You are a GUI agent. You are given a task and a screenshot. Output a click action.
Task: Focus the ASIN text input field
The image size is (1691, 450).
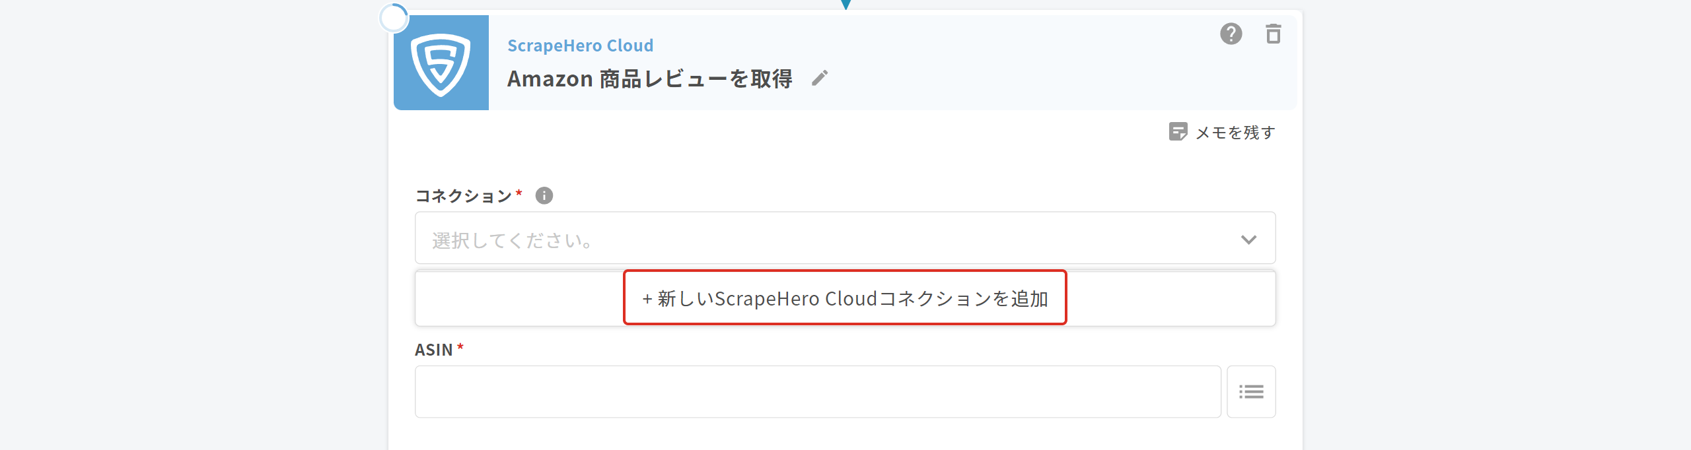[x=817, y=392]
